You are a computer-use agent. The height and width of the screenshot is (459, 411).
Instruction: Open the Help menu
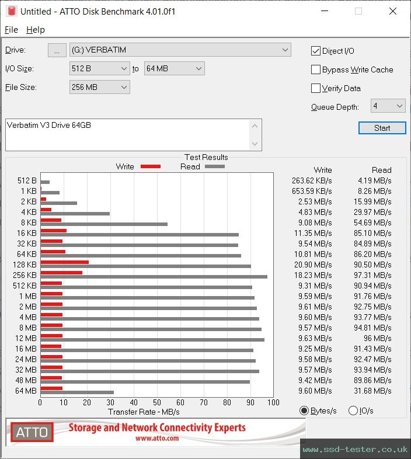(36, 30)
